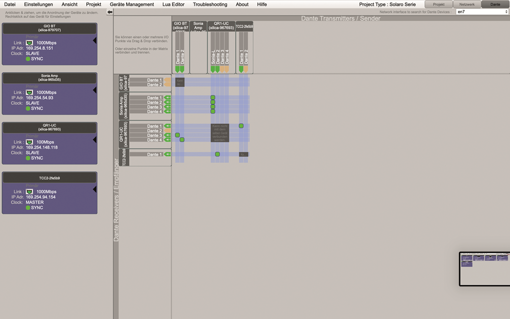The height and width of the screenshot is (319, 510).
Task: Expand Sonia Amp device card side arrow
Action: pyautogui.click(x=95, y=90)
